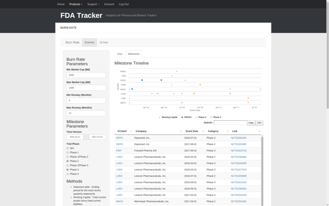
Task: Sort table by the Event Date column arrows
Action: pyautogui.click(x=203, y=131)
